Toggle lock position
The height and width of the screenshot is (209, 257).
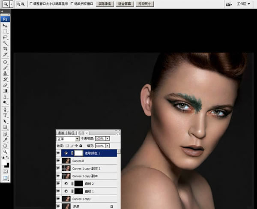tap(76, 146)
